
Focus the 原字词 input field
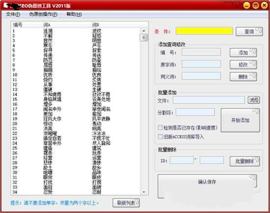point(201,64)
